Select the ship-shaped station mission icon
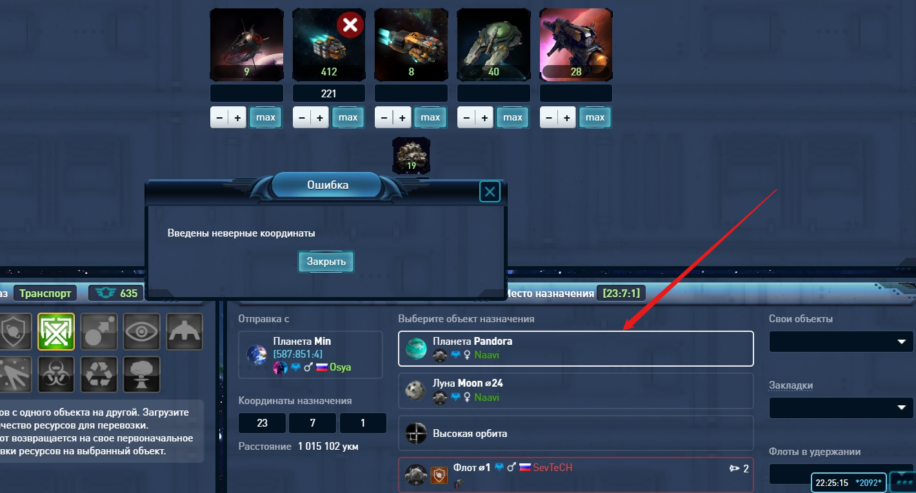 coord(184,331)
